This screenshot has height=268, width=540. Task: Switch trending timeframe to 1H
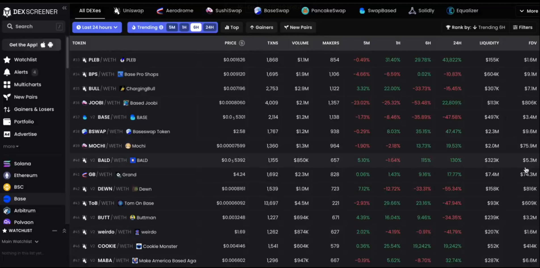pyautogui.click(x=184, y=27)
